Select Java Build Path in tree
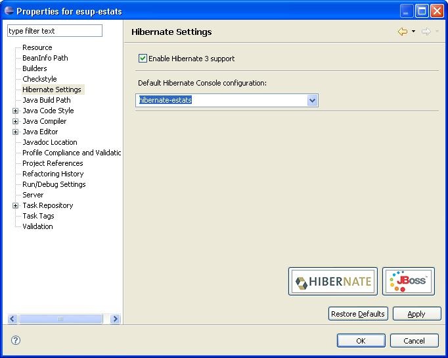 click(x=46, y=100)
